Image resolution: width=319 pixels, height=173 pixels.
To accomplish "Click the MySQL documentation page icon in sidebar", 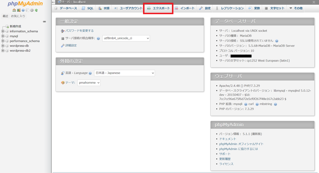I will point(27,10).
